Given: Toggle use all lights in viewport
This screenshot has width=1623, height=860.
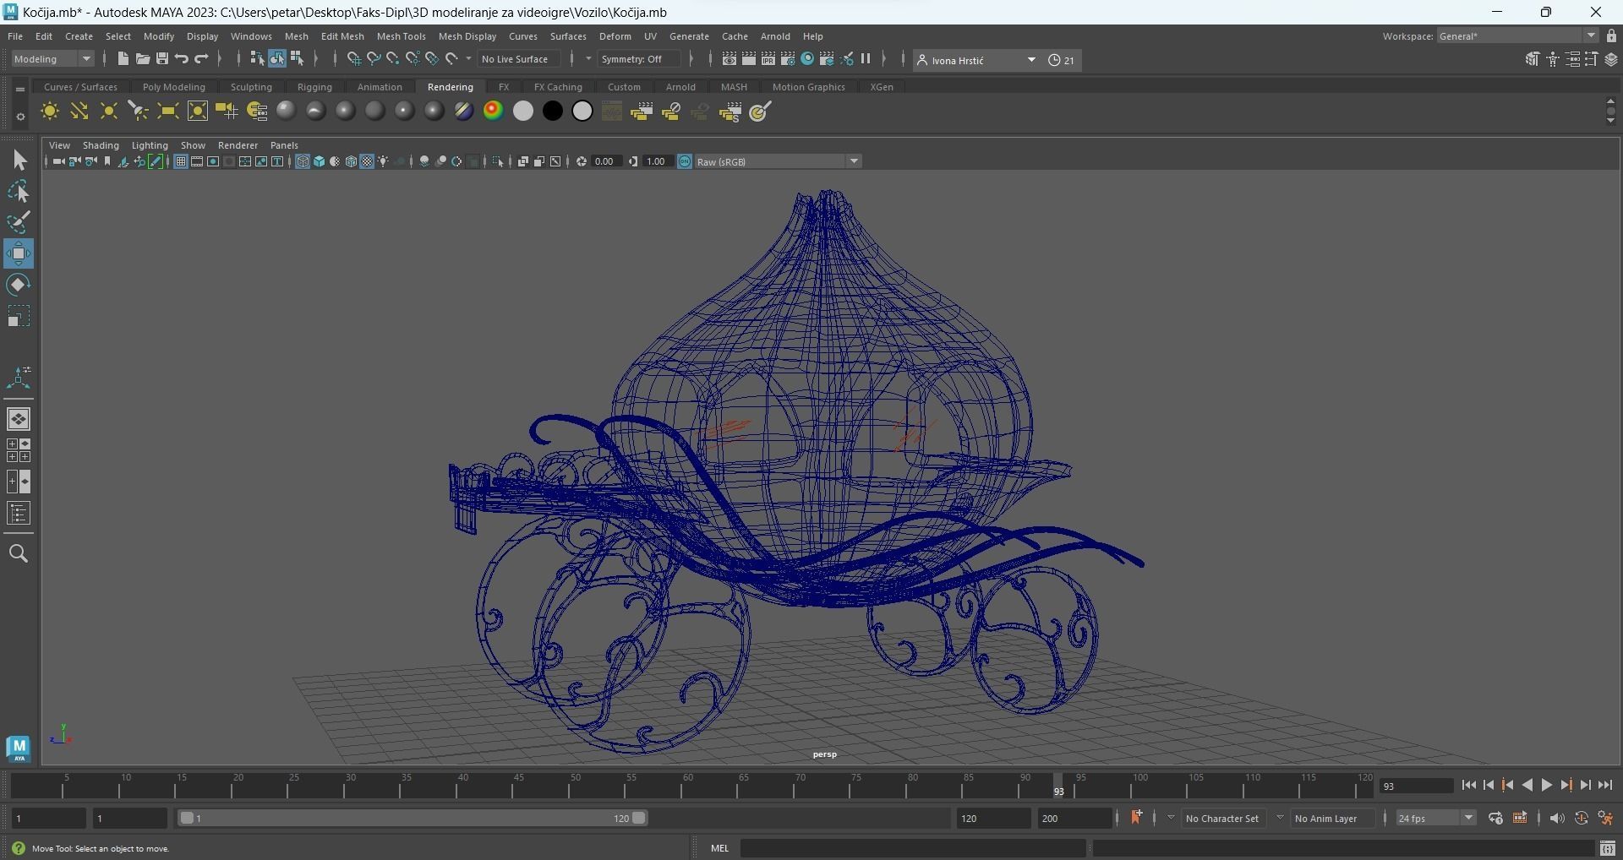Looking at the screenshot, I should coord(384,161).
